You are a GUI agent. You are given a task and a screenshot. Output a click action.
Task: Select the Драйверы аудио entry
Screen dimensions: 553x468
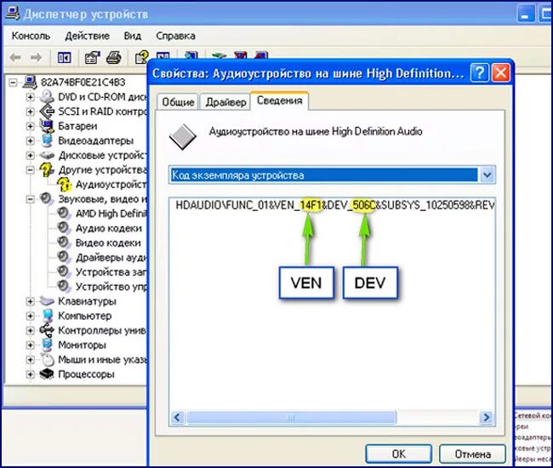(111, 258)
